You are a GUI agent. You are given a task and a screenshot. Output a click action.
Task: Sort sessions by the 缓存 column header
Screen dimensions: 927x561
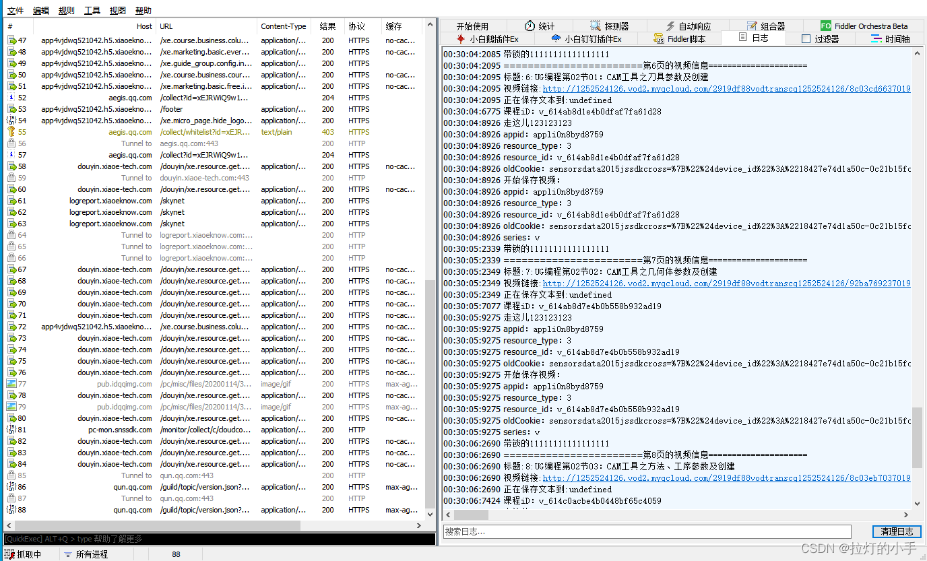point(402,26)
